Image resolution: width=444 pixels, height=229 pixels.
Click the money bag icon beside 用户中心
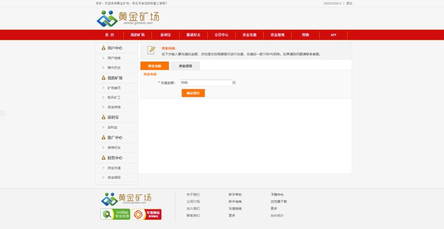tap(103, 48)
